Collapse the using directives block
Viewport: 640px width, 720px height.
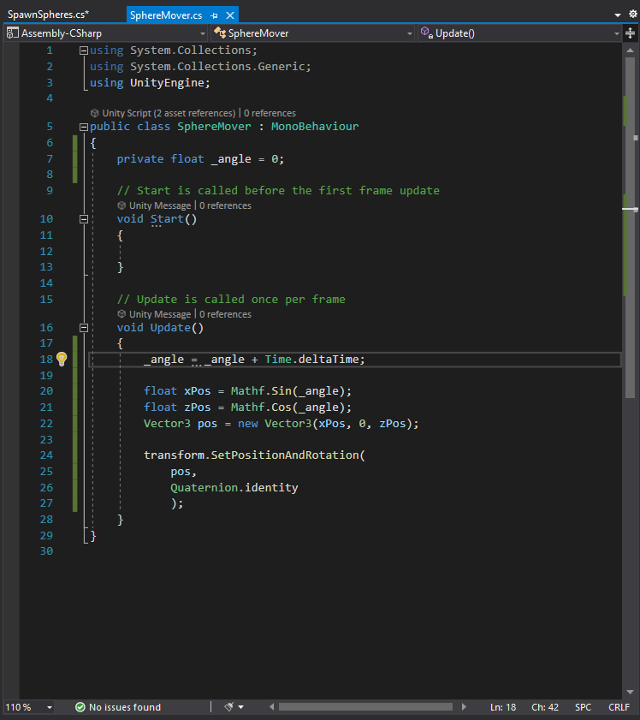click(x=84, y=51)
